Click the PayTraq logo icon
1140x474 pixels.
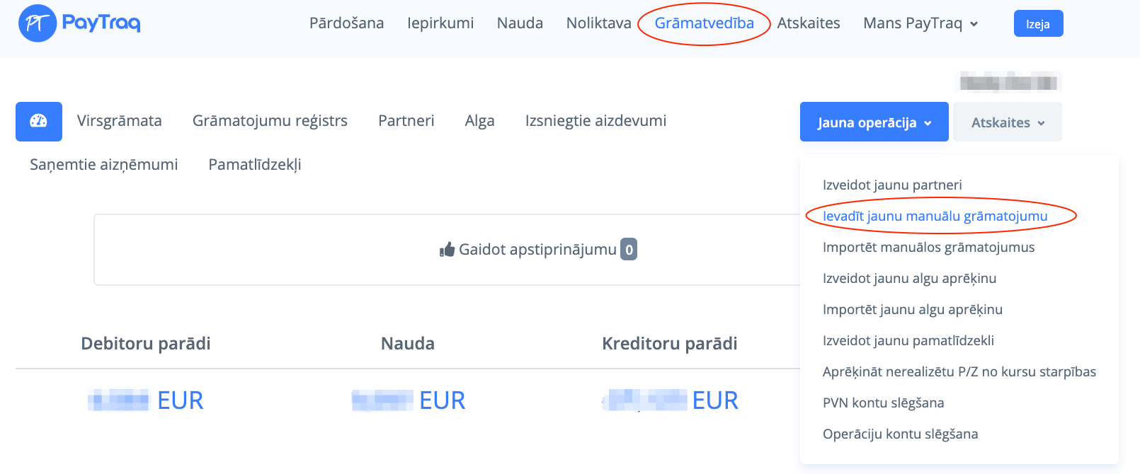coord(37,23)
